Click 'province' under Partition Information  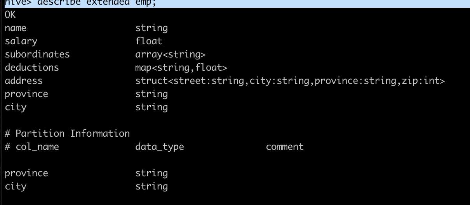[x=26, y=173]
